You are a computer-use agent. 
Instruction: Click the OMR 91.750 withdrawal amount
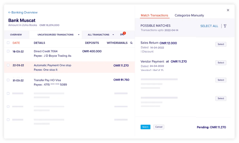click(121, 80)
